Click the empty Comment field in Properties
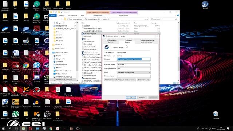 [134, 76]
